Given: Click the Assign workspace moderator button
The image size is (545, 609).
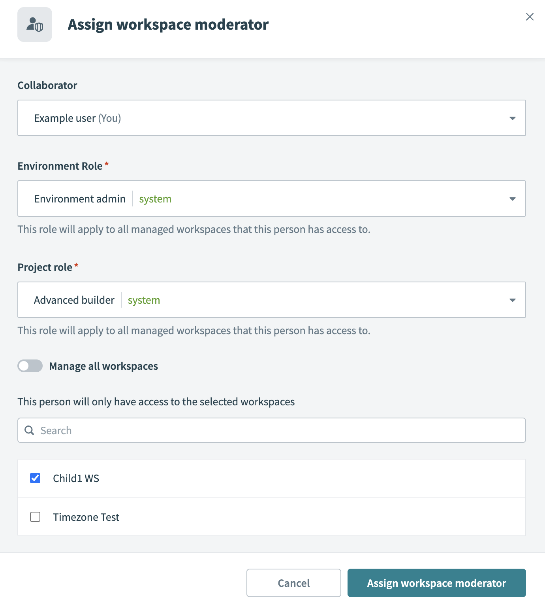Looking at the screenshot, I should (436, 583).
